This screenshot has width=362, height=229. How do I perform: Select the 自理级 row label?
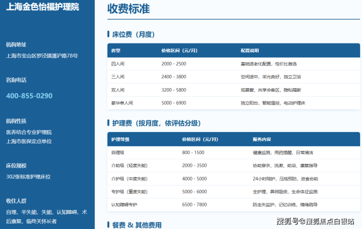(118, 152)
